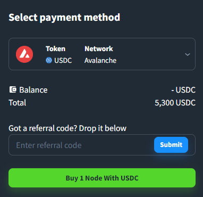The height and width of the screenshot is (197, 203).
Task: Click the wallet icon beside Balance
Action: (x=13, y=89)
